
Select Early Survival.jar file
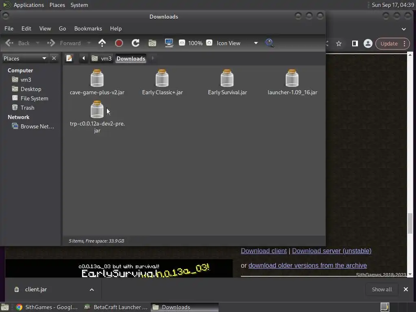[227, 82]
